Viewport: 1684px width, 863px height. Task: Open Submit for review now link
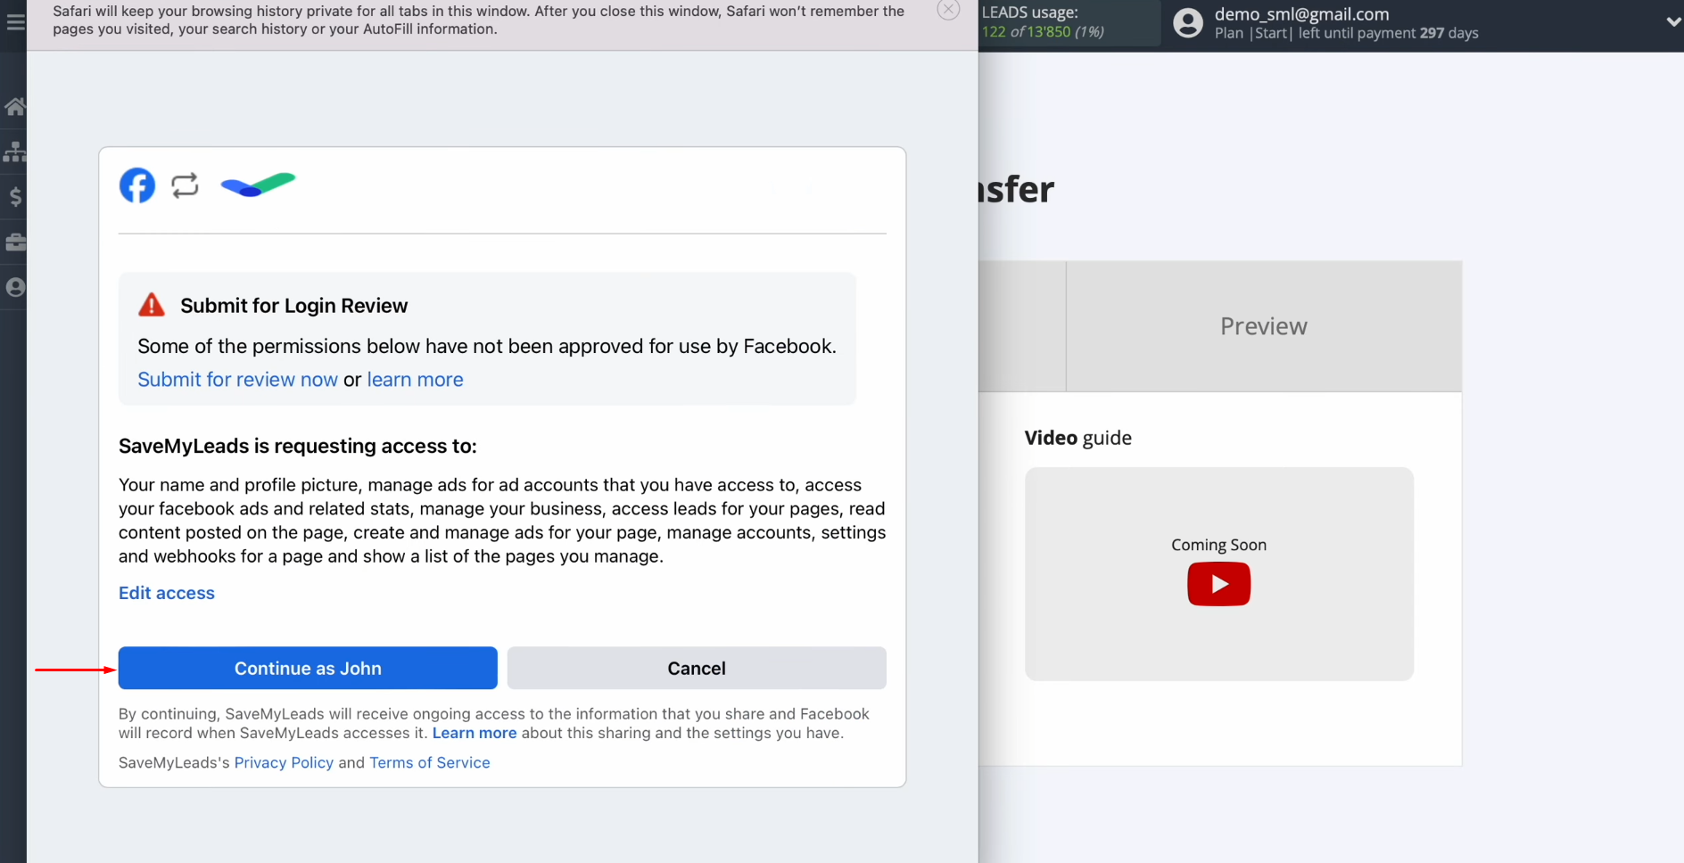point(237,379)
